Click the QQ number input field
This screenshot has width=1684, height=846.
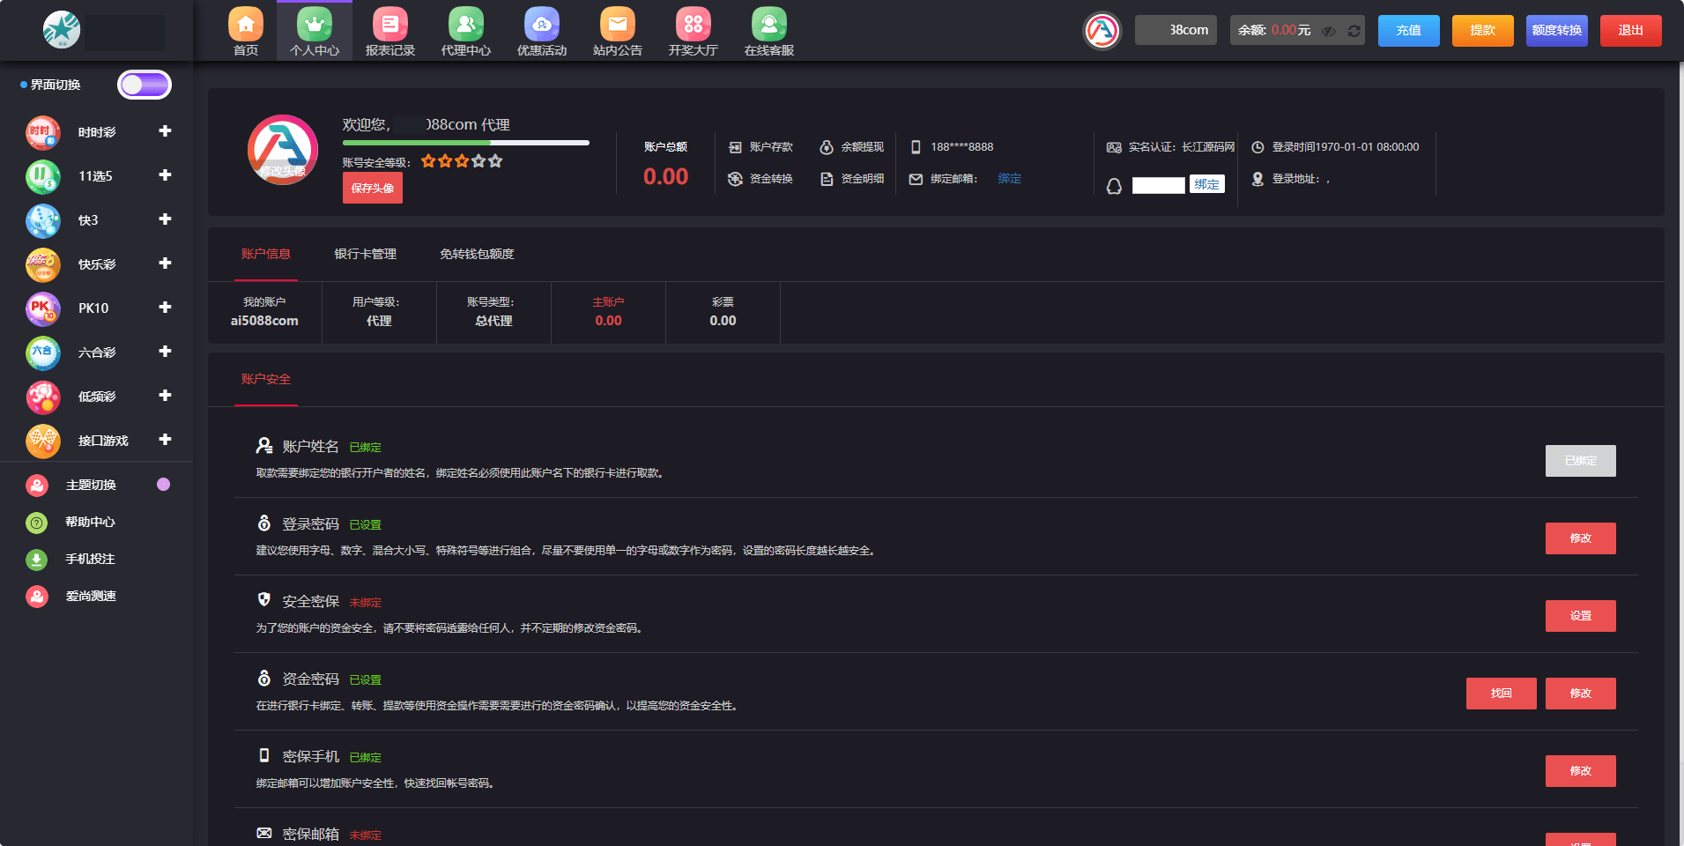point(1158,185)
